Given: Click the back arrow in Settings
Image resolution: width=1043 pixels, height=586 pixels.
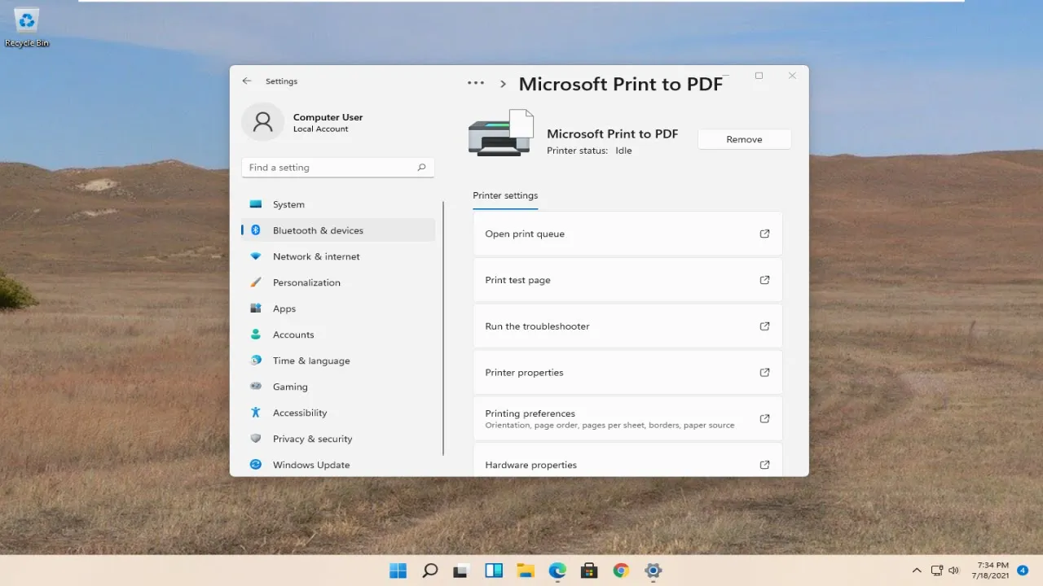Looking at the screenshot, I should 247,81.
